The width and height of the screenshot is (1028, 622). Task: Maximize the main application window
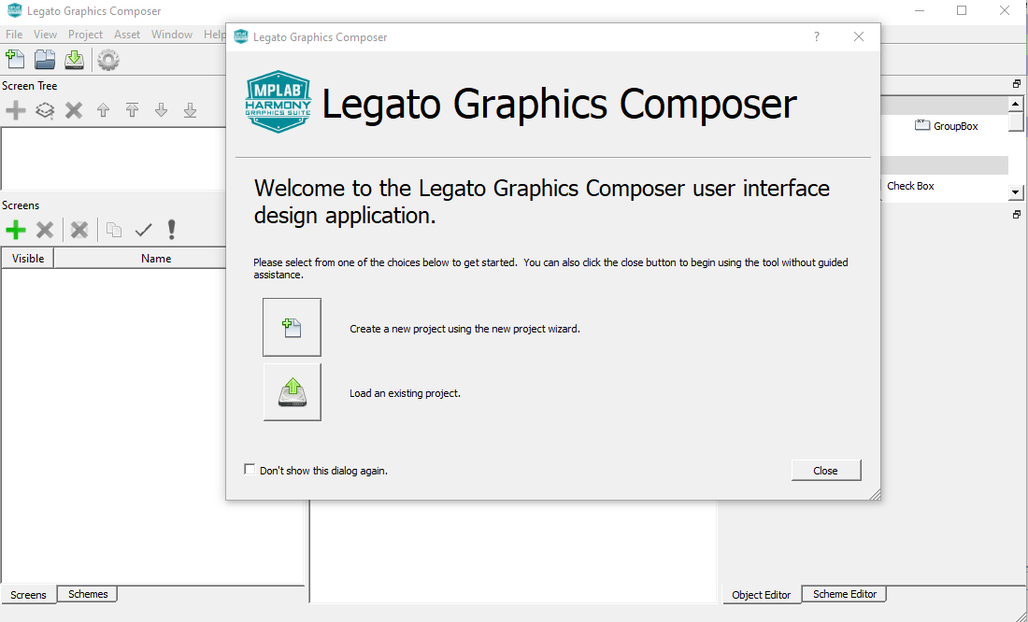(962, 10)
